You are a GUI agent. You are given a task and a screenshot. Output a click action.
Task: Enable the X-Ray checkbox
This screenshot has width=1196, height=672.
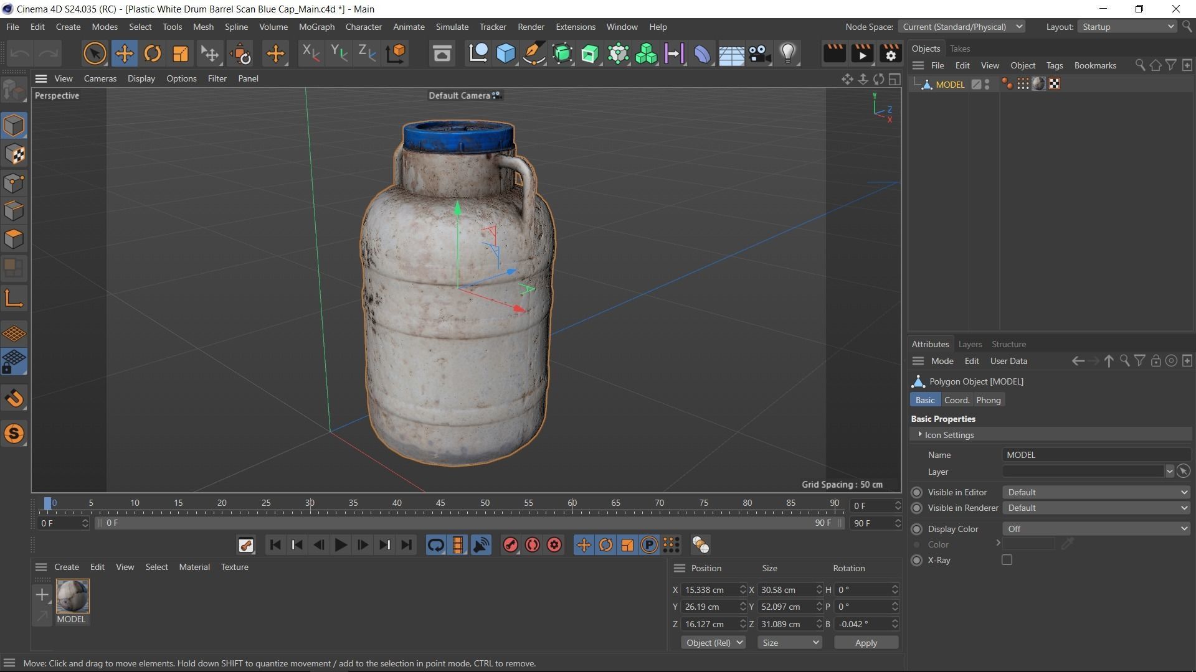[1007, 560]
